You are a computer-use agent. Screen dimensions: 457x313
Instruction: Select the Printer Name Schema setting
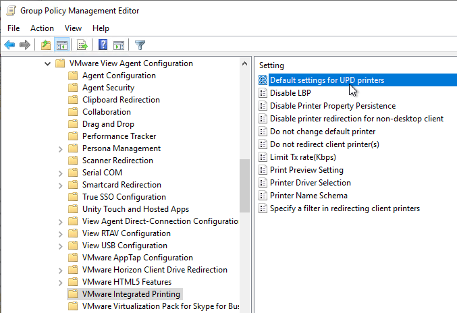(308, 196)
